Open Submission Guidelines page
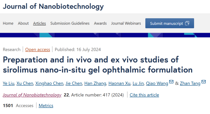210x114 pixels. pyautogui.click(x=70, y=23)
